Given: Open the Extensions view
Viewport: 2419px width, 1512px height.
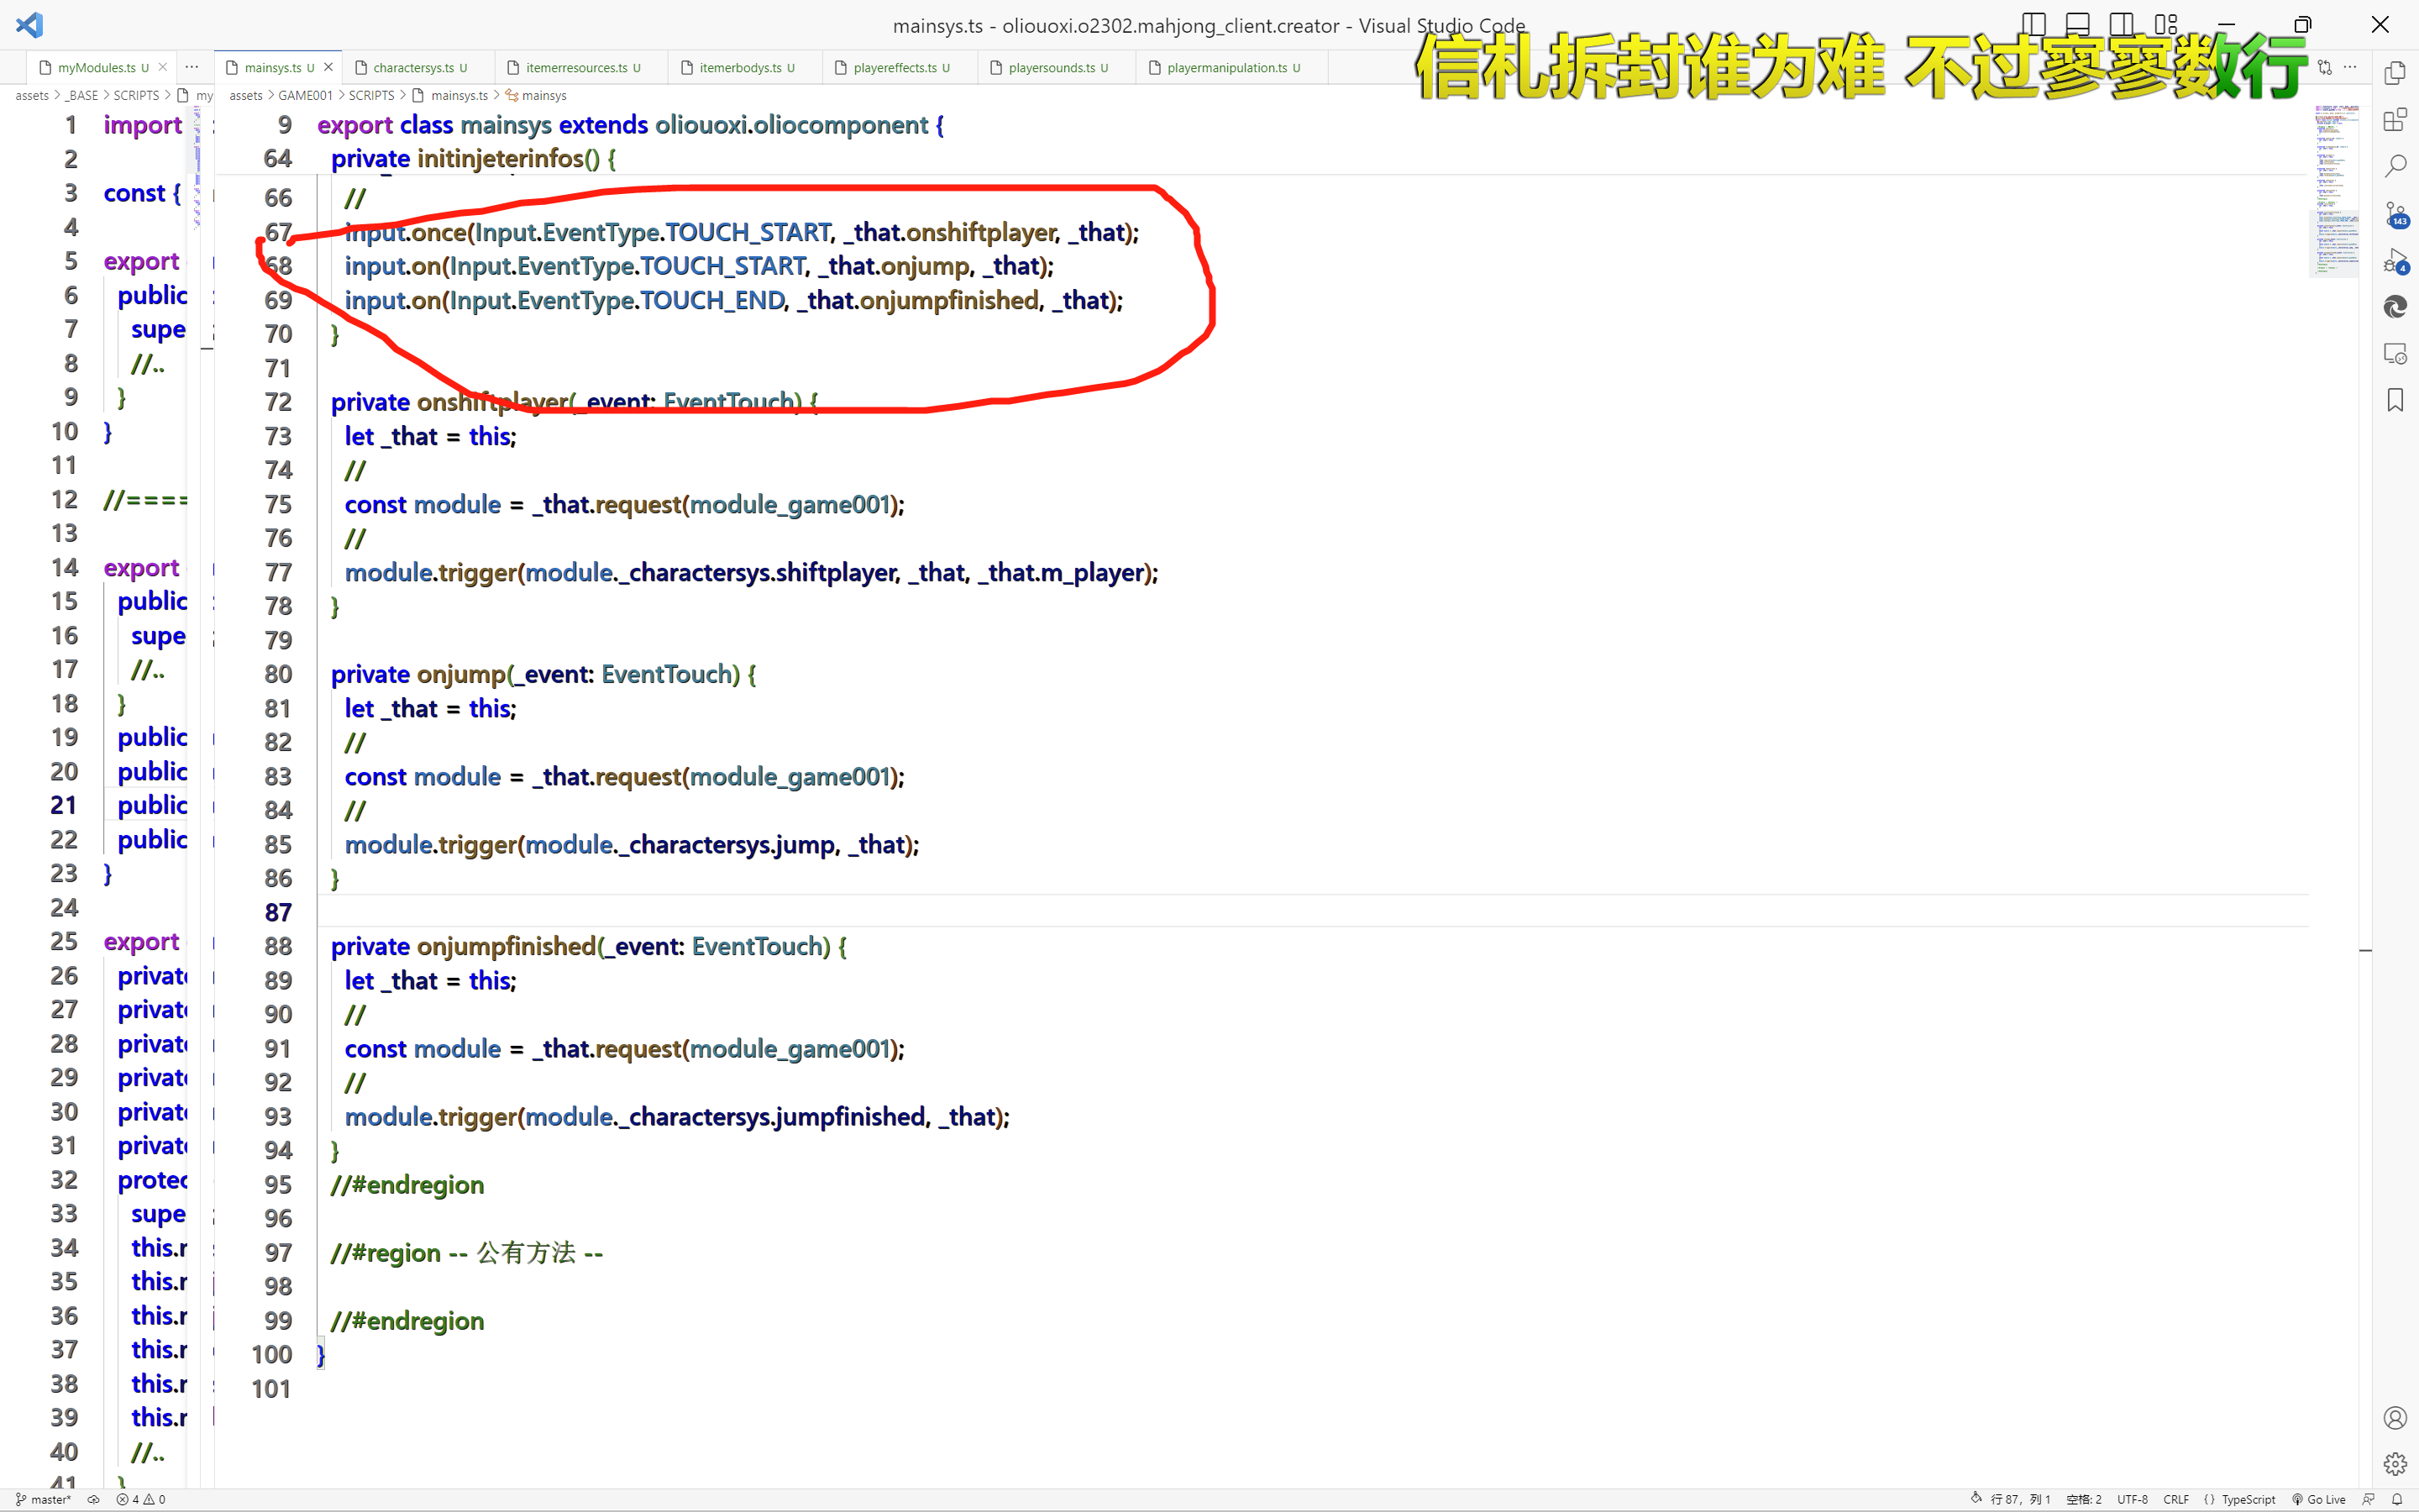Looking at the screenshot, I should point(2395,120).
